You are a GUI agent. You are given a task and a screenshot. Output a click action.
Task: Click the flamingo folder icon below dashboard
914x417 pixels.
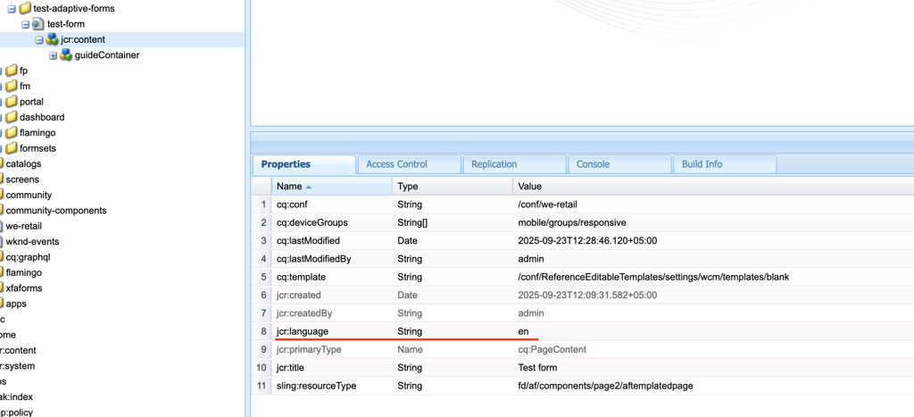tap(11, 133)
